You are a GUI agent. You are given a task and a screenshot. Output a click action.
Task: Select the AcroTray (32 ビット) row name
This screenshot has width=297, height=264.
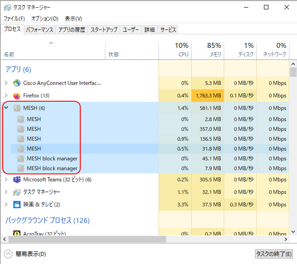tap(45, 234)
